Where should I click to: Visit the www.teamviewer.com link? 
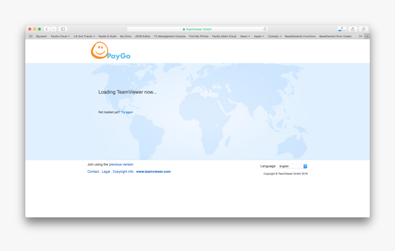[153, 172]
